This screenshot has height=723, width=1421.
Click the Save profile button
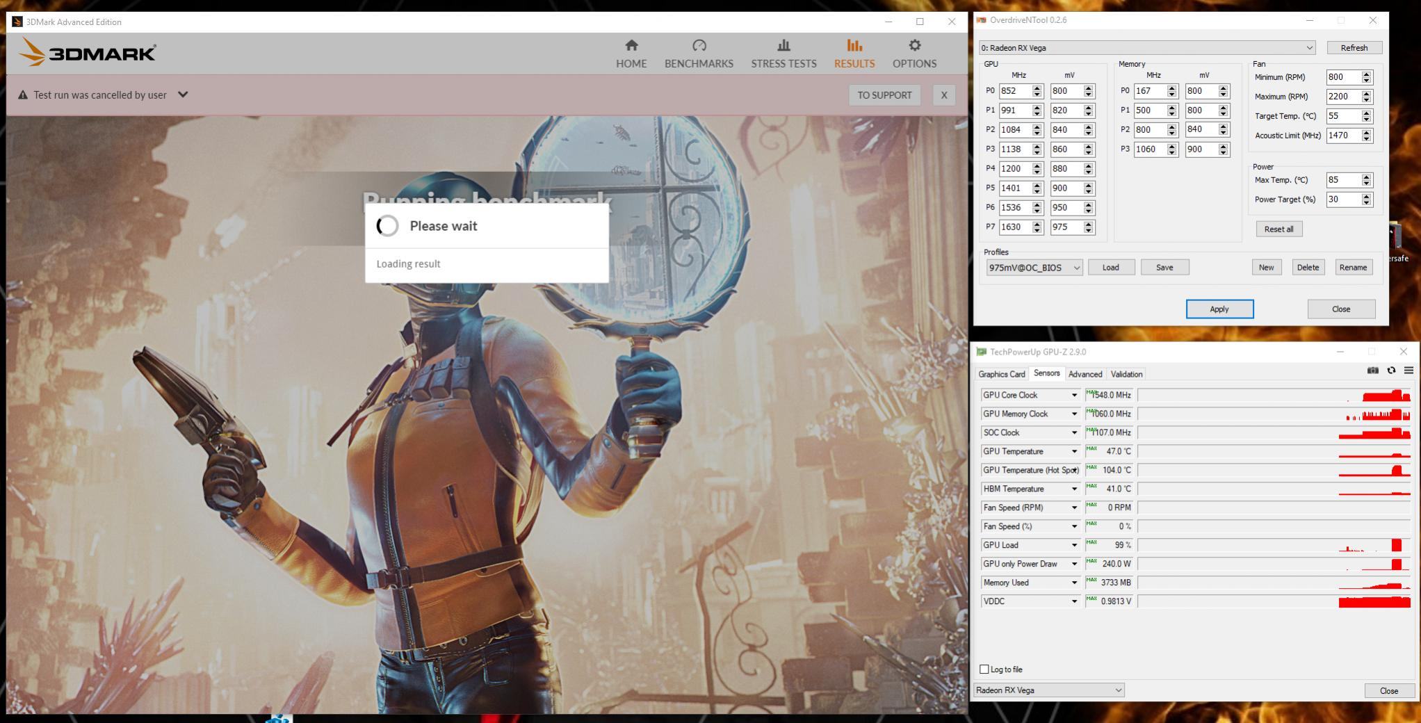click(x=1164, y=268)
